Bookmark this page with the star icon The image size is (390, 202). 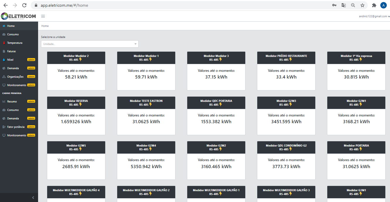tap(362, 5)
